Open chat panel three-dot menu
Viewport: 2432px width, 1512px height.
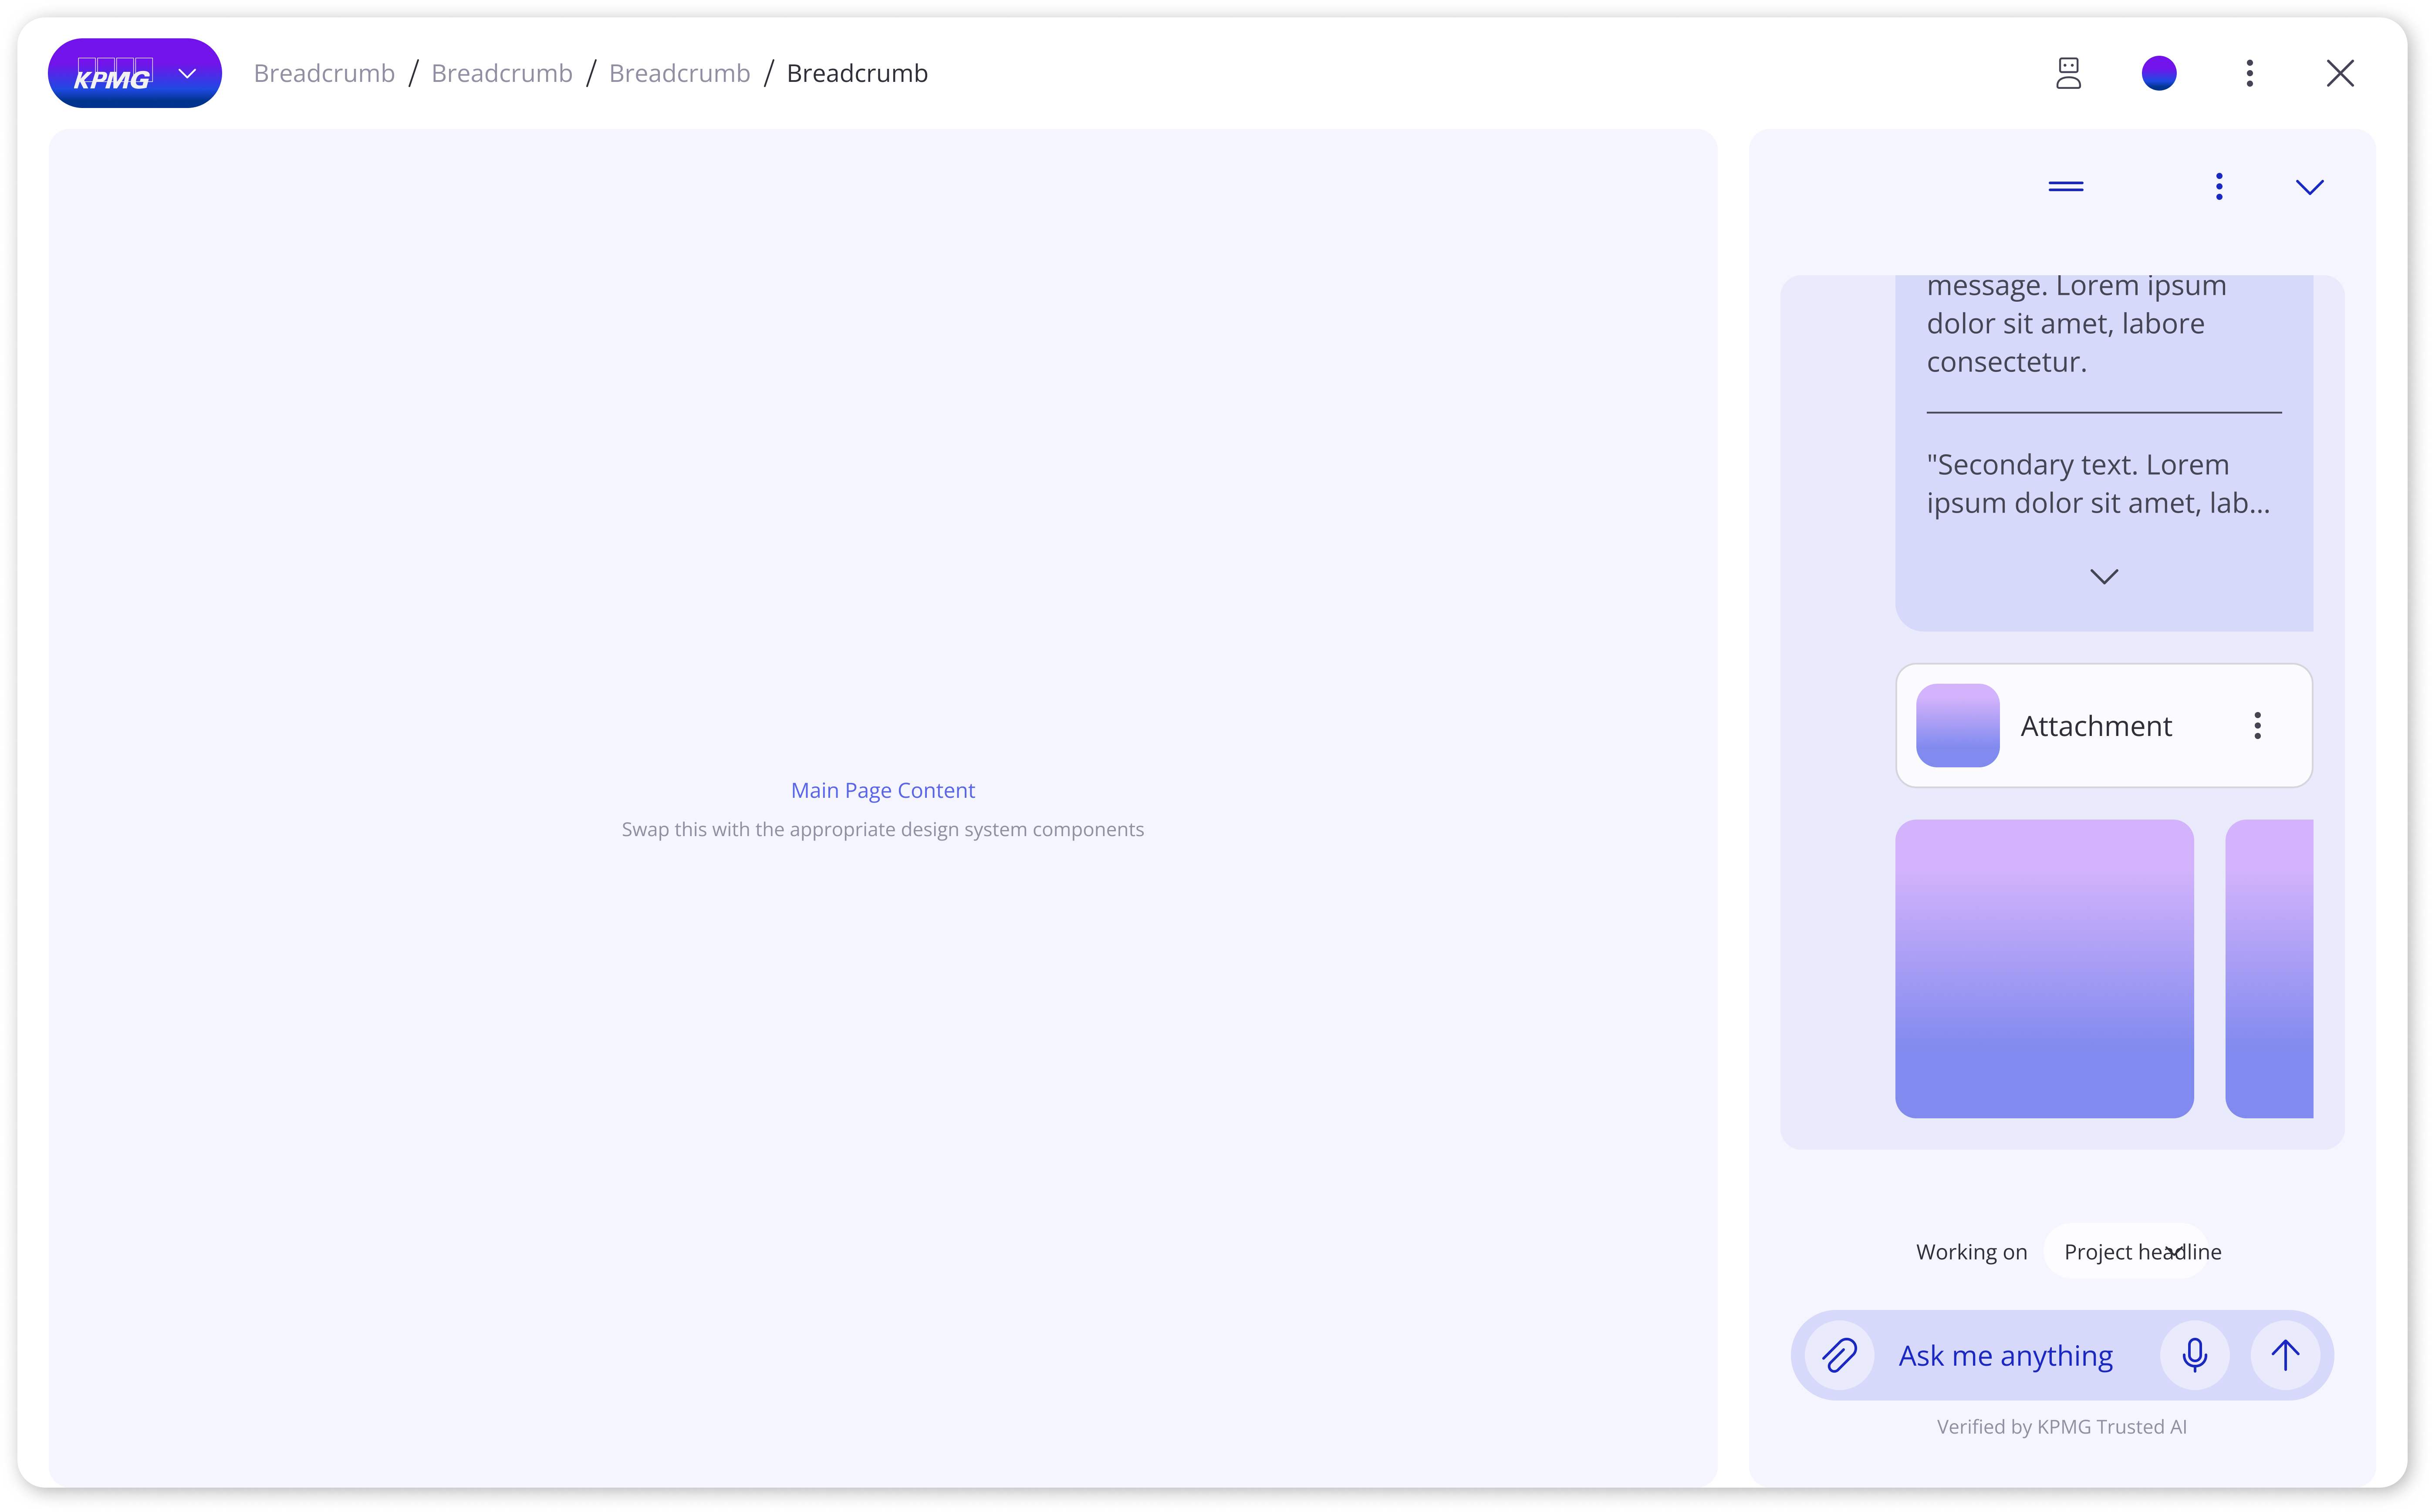tap(2219, 186)
